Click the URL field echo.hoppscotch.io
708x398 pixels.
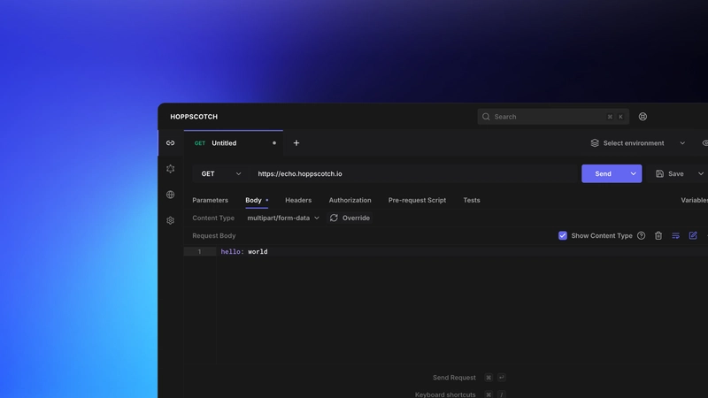click(x=414, y=173)
